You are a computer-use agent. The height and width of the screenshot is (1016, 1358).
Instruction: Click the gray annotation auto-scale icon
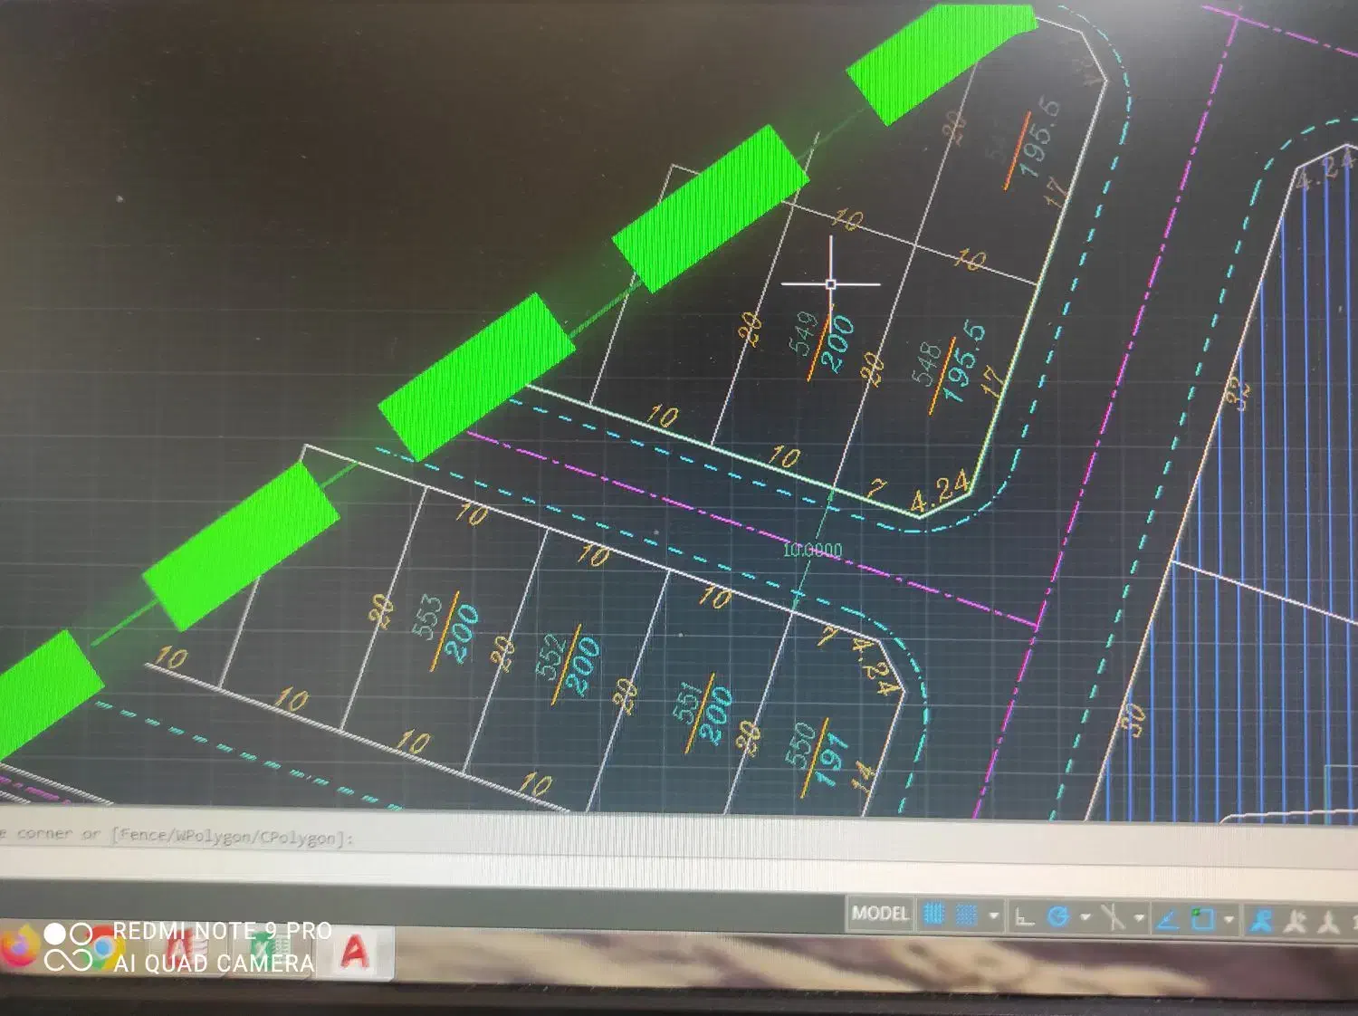point(1296,922)
